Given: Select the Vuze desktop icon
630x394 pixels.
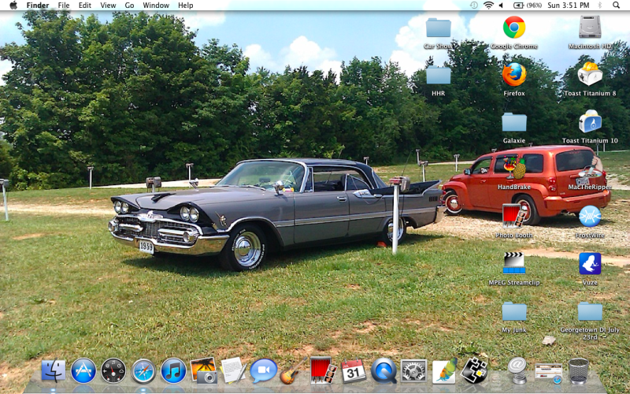Looking at the screenshot, I should [590, 264].
